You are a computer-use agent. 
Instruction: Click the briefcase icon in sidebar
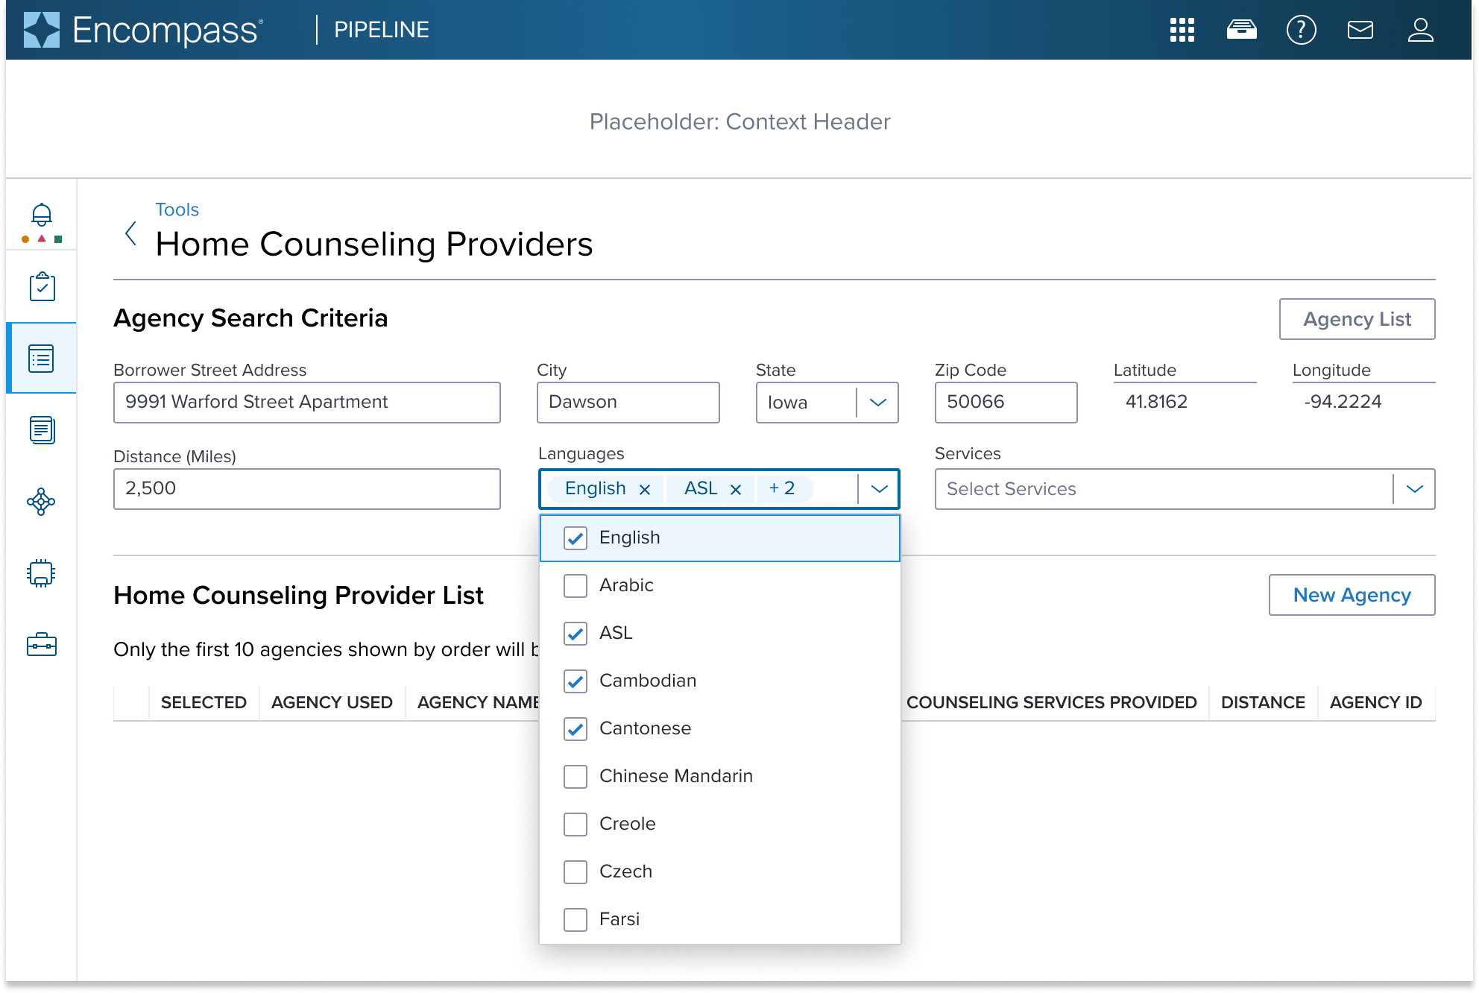click(x=42, y=645)
